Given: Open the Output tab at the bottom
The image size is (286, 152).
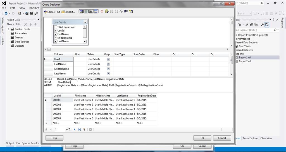Looking at the screenshot, I should (10, 143).
